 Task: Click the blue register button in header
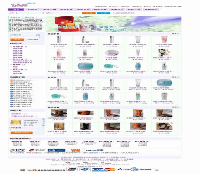103,13
